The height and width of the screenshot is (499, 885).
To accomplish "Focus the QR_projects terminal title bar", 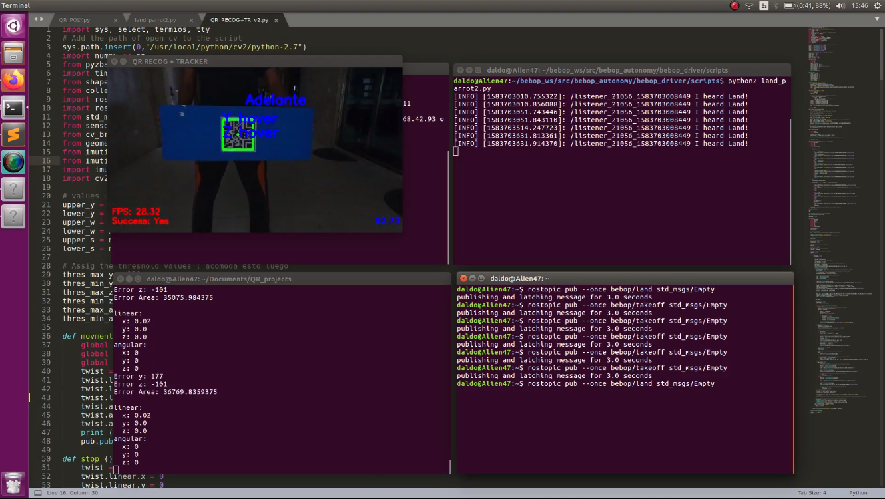I will [x=281, y=279].
